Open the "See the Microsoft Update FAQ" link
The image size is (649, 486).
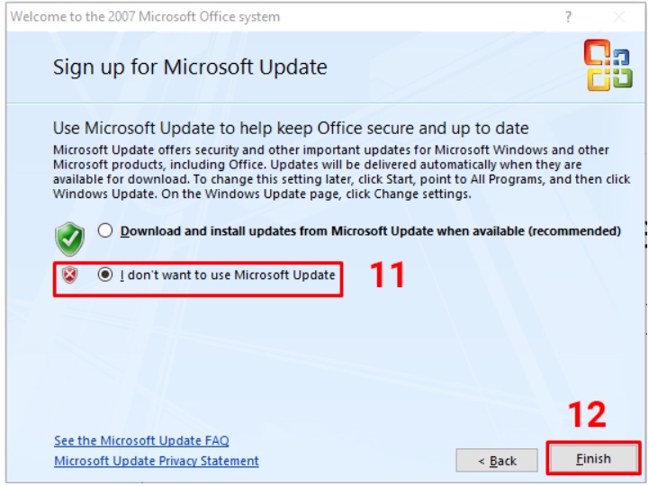point(141,441)
